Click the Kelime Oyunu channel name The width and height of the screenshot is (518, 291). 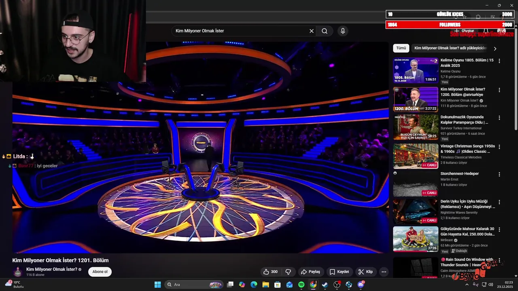tap(450, 72)
